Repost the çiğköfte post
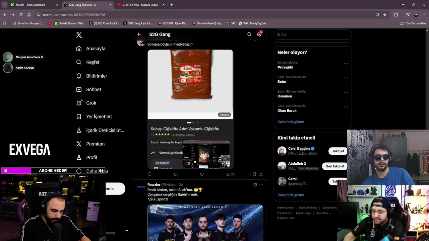Screen dimensions: 429x241 coord(176,174)
